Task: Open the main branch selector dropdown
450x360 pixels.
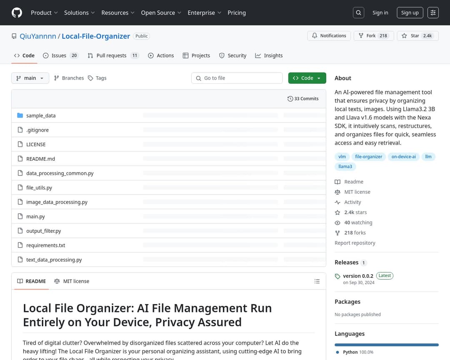Action: pos(30,78)
